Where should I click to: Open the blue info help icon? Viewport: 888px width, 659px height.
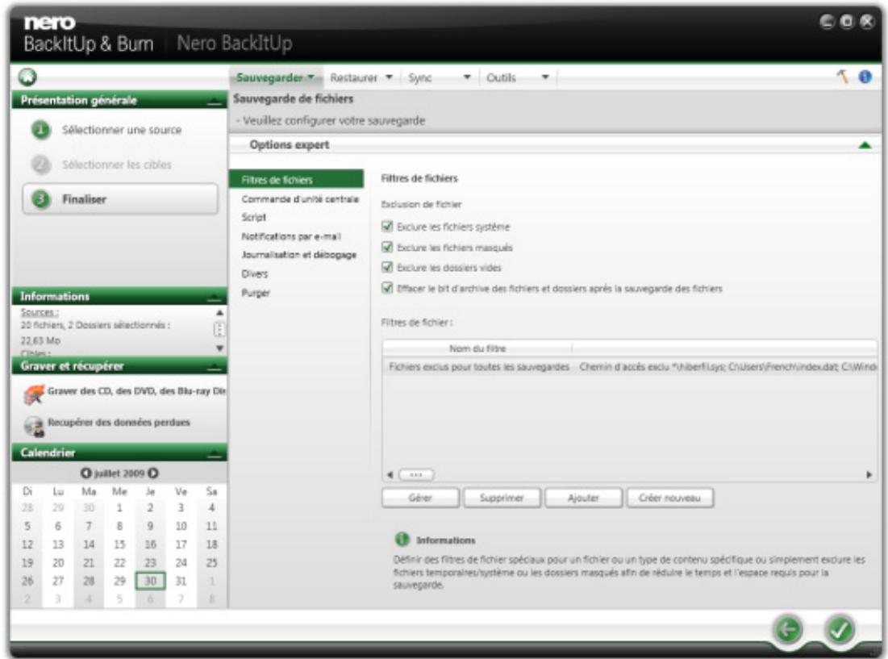(865, 77)
